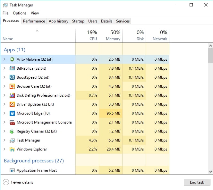Select the Registry Cleaner (32 bit) name
This screenshot has height=190, width=213.
click(37, 131)
